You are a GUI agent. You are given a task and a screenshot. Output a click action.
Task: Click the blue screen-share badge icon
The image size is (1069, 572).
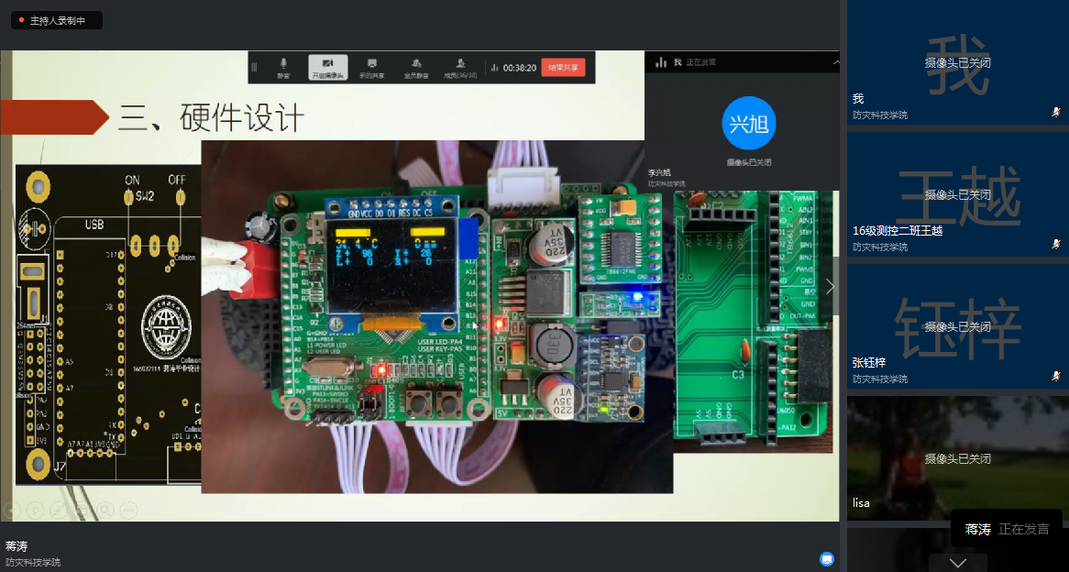826,558
